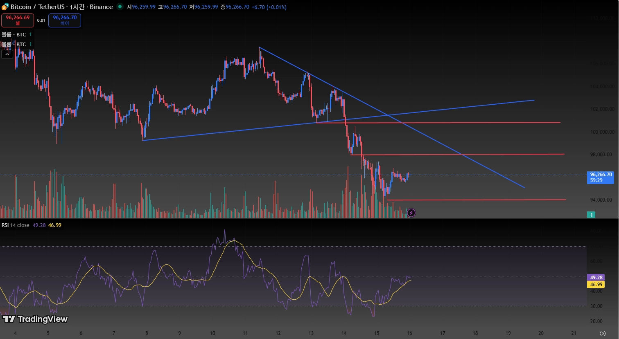Click the 0.01 spread value
Viewport: 619px width, 339px height.
point(41,20)
